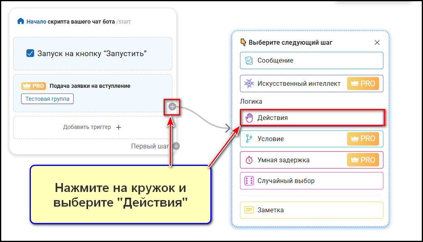Click the Подача заявки на вступление title
Viewport: 423px width, 242px height.
(90, 86)
